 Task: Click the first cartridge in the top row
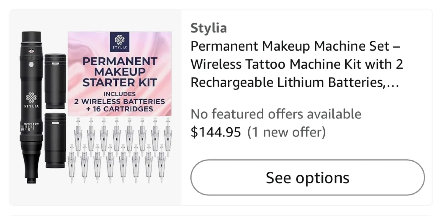tap(78, 135)
